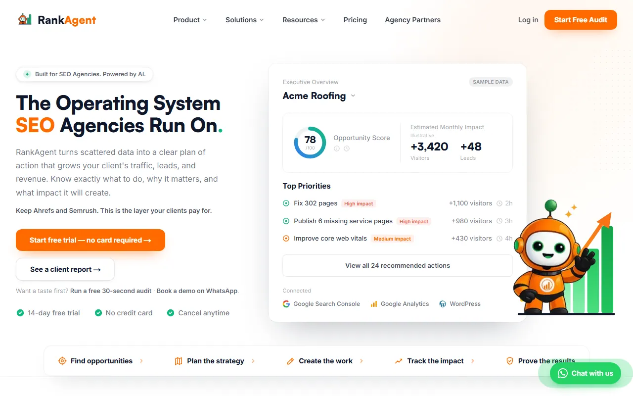Select the Create the work step
The image size is (633, 396).
[x=325, y=361]
